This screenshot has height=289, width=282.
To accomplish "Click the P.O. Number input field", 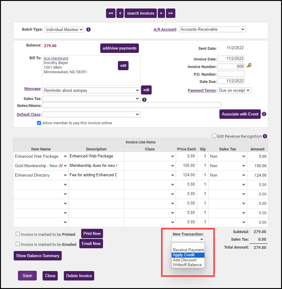I will (231, 74).
